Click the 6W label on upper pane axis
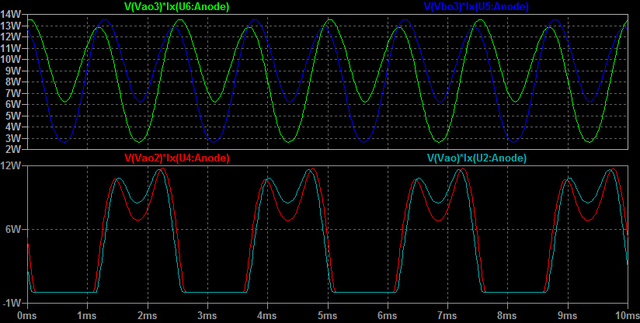 pyautogui.click(x=13, y=104)
